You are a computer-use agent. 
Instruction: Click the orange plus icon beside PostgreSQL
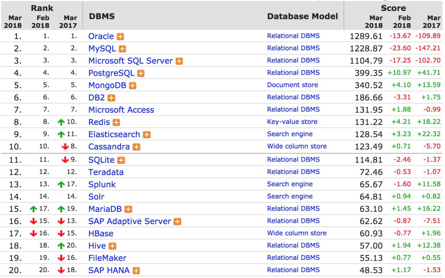click(x=141, y=74)
